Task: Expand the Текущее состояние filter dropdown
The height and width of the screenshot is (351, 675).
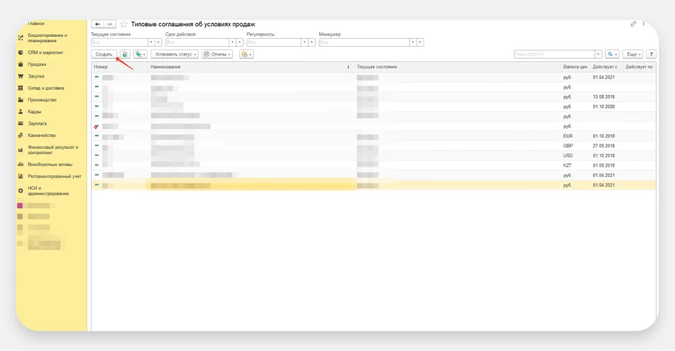Action: click(x=149, y=42)
